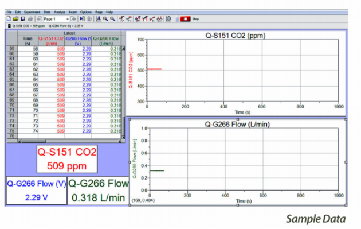
Task: Click the up arrow of the table's vertical scrollbar
Action: tap(123, 48)
